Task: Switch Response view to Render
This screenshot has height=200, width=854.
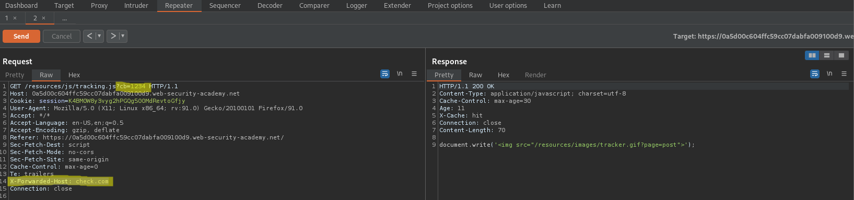Action: (535, 75)
